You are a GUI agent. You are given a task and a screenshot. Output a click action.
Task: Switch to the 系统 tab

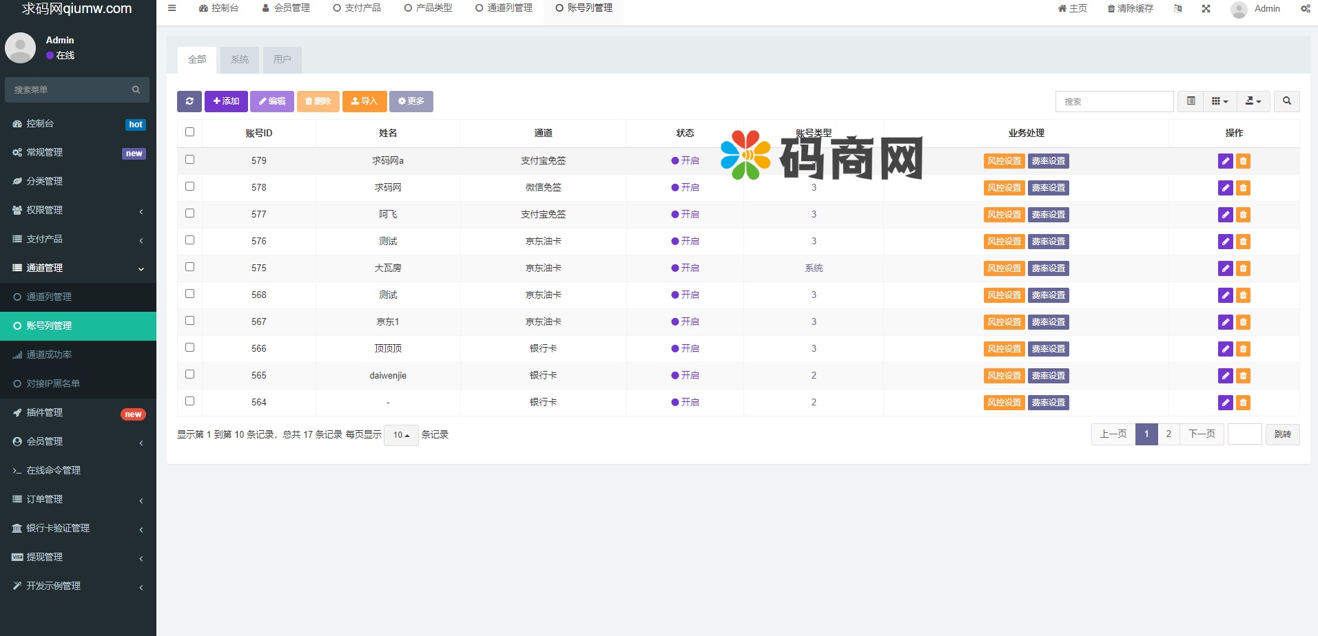[x=240, y=60]
